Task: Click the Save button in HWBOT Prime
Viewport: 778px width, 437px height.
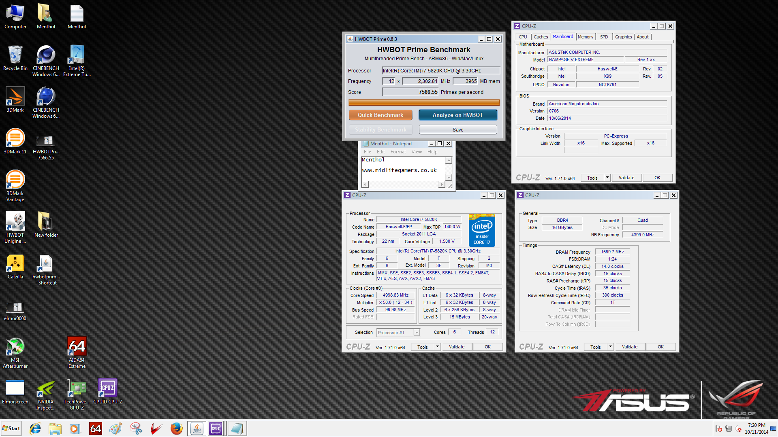Action: [x=458, y=129]
